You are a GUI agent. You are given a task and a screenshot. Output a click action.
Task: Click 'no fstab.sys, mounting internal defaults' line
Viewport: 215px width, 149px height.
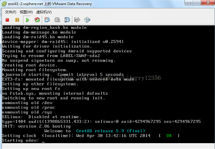tap(55, 93)
